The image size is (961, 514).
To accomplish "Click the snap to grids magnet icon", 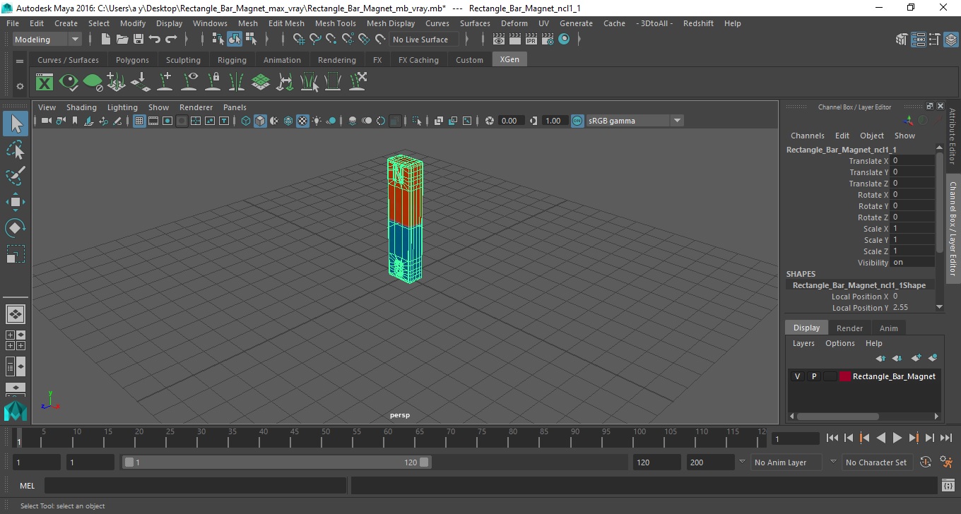I will pos(298,40).
